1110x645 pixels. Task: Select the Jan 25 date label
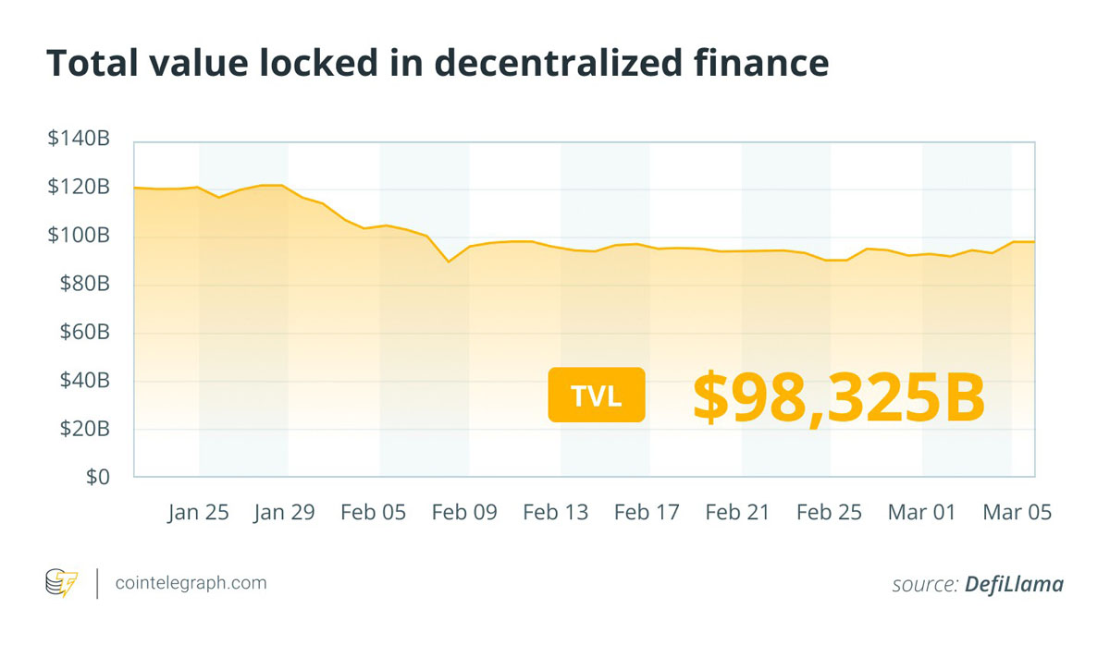click(198, 512)
